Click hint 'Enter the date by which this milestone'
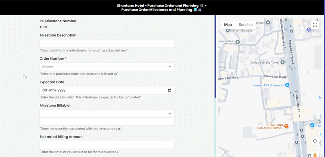Image resolution: width=325 pixels, height=157 pixels. coord(90,97)
